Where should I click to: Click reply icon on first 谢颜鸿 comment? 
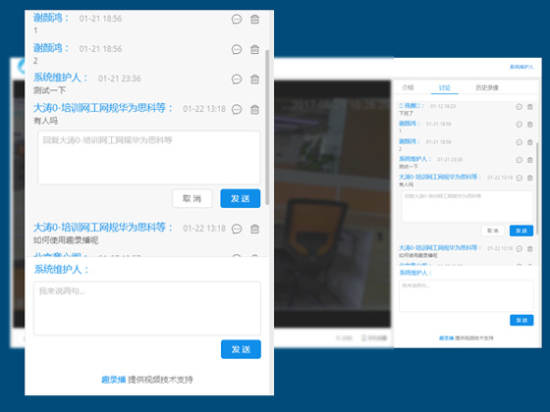pyautogui.click(x=237, y=19)
